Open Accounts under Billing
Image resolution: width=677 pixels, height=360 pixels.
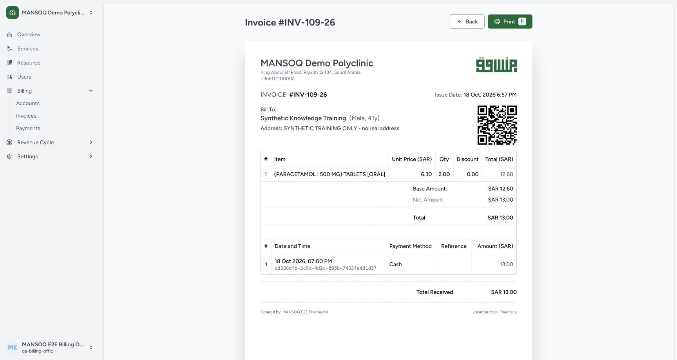coord(28,103)
